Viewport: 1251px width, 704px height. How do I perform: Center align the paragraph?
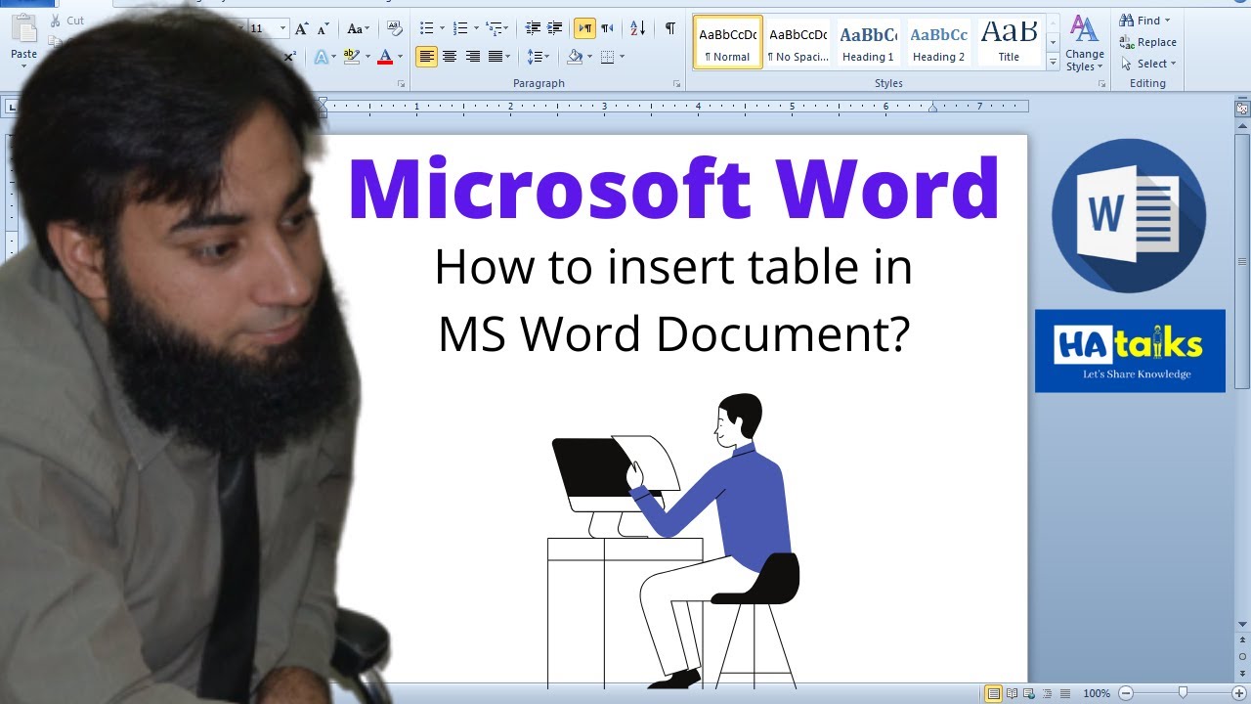[x=450, y=57]
